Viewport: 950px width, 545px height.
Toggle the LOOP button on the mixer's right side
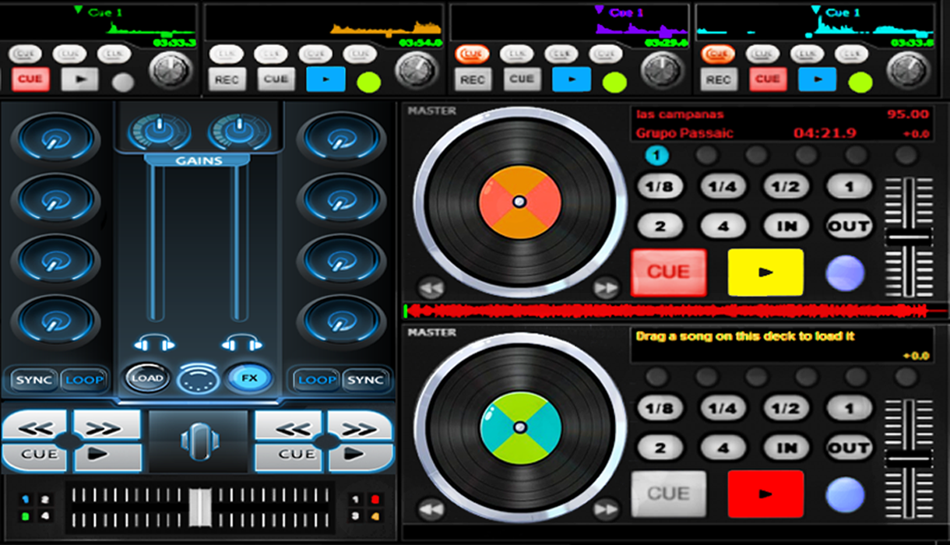coord(317,380)
